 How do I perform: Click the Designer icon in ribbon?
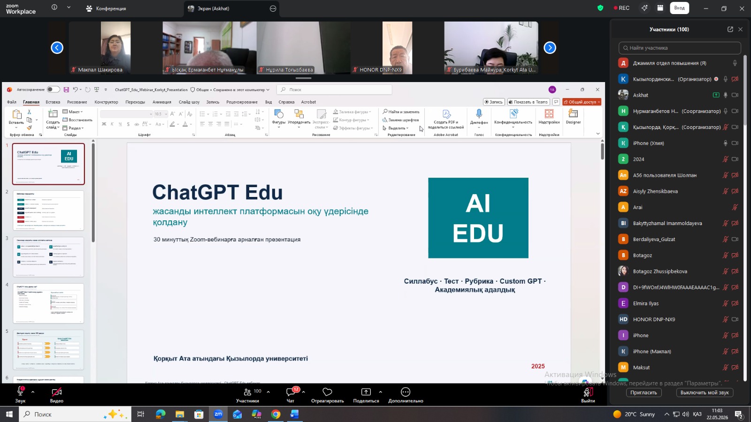pos(573,113)
